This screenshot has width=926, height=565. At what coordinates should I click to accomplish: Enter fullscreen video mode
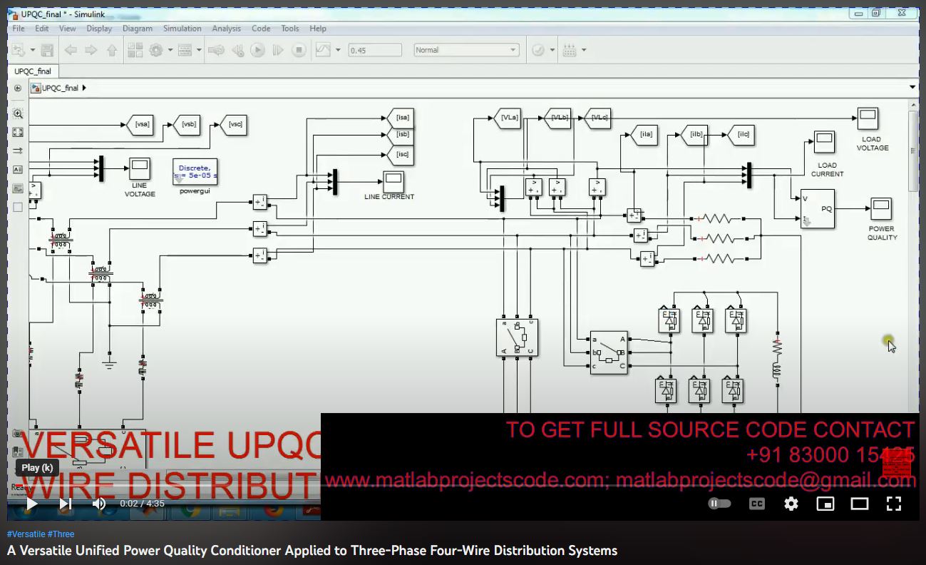893,504
